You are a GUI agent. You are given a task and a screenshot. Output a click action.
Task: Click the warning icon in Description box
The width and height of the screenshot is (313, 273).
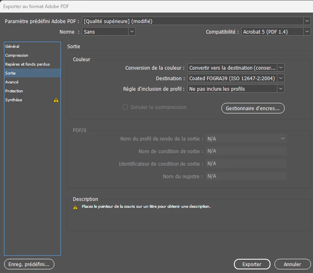[x=75, y=207]
